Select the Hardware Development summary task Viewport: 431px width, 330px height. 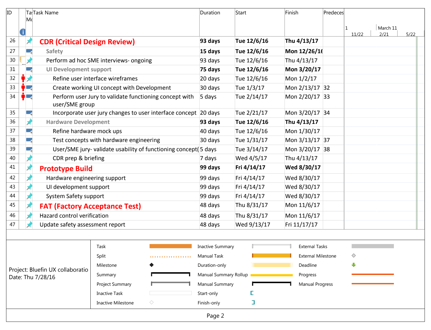78,122
